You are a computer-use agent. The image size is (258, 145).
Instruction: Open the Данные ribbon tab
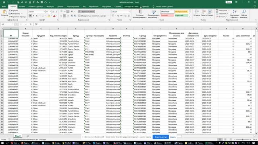pos(60,6)
